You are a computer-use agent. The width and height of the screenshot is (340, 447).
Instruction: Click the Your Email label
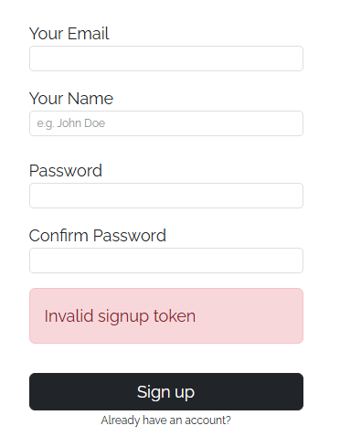pyautogui.click(x=69, y=34)
